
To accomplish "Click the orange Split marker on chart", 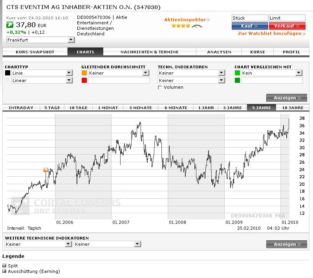I will tap(46, 170).
